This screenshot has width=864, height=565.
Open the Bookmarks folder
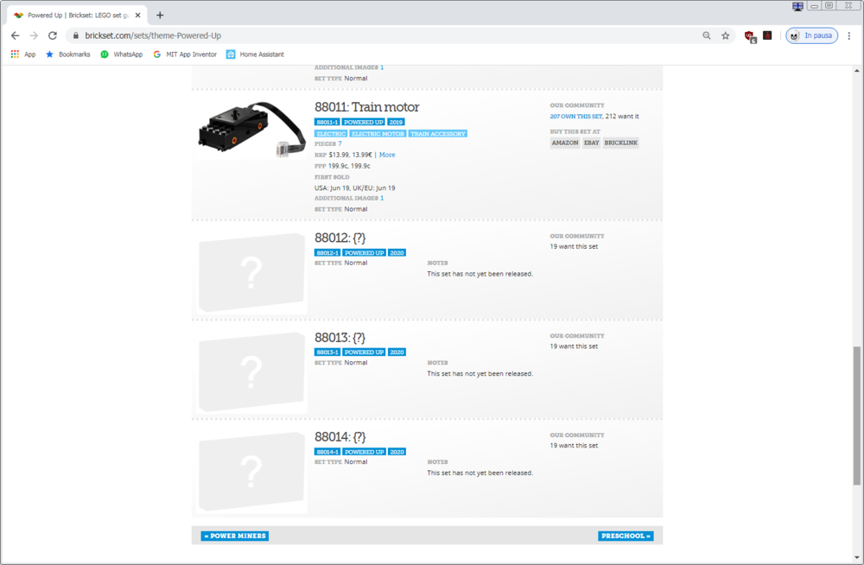pyautogui.click(x=67, y=54)
